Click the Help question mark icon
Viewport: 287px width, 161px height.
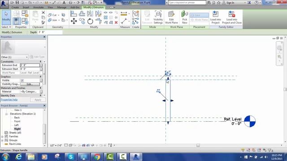tap(257, 3)
